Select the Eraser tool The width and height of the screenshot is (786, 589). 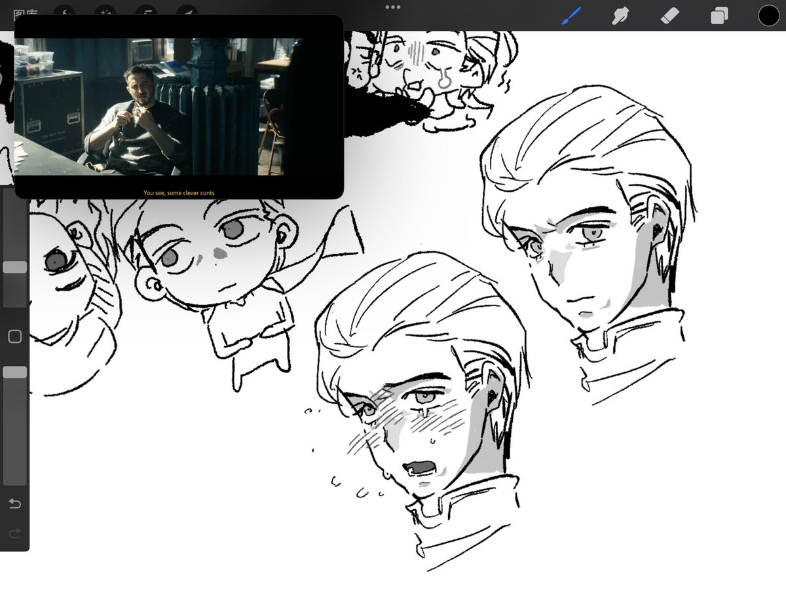click(x=670, y=15)
